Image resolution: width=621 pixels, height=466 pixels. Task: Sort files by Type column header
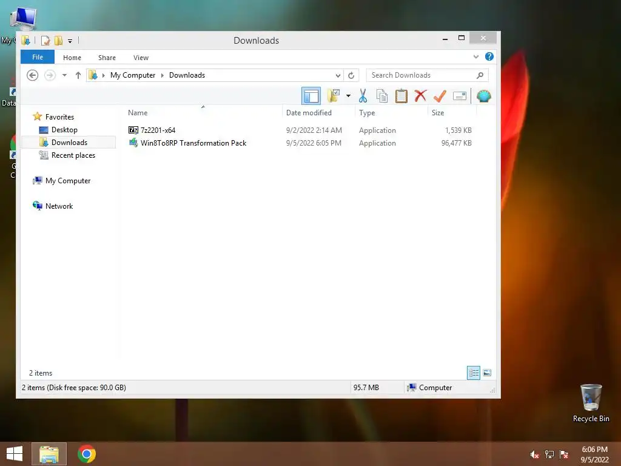[x=367, y=113]
